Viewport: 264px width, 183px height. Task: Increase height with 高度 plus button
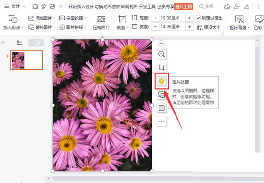(189, 18)
